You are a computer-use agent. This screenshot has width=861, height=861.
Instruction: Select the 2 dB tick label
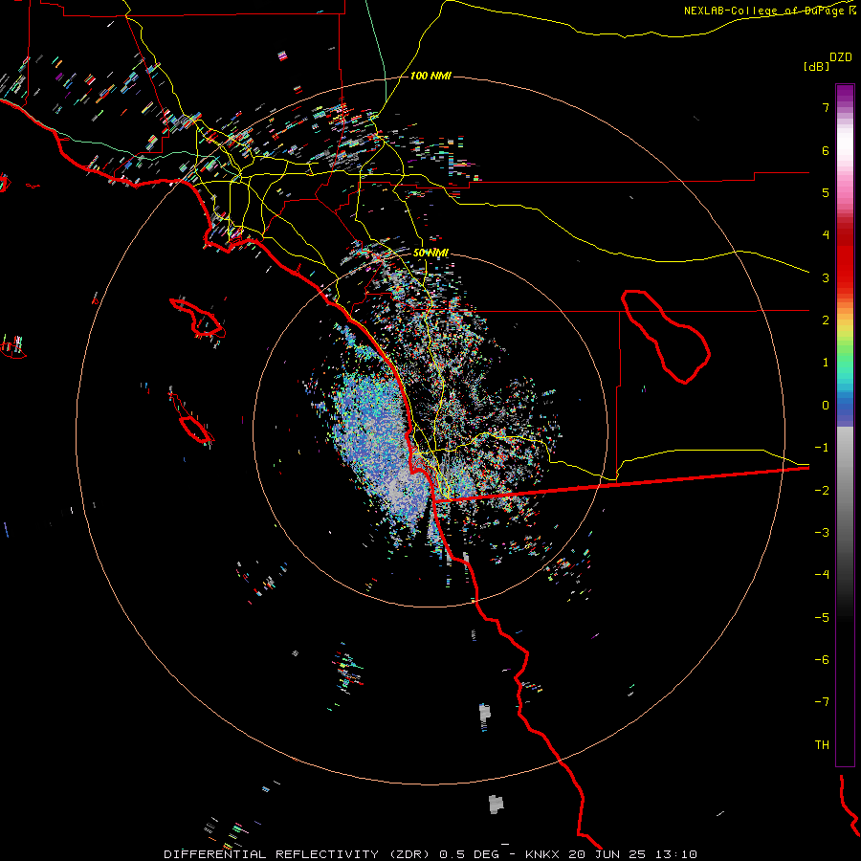click(826, 320)
